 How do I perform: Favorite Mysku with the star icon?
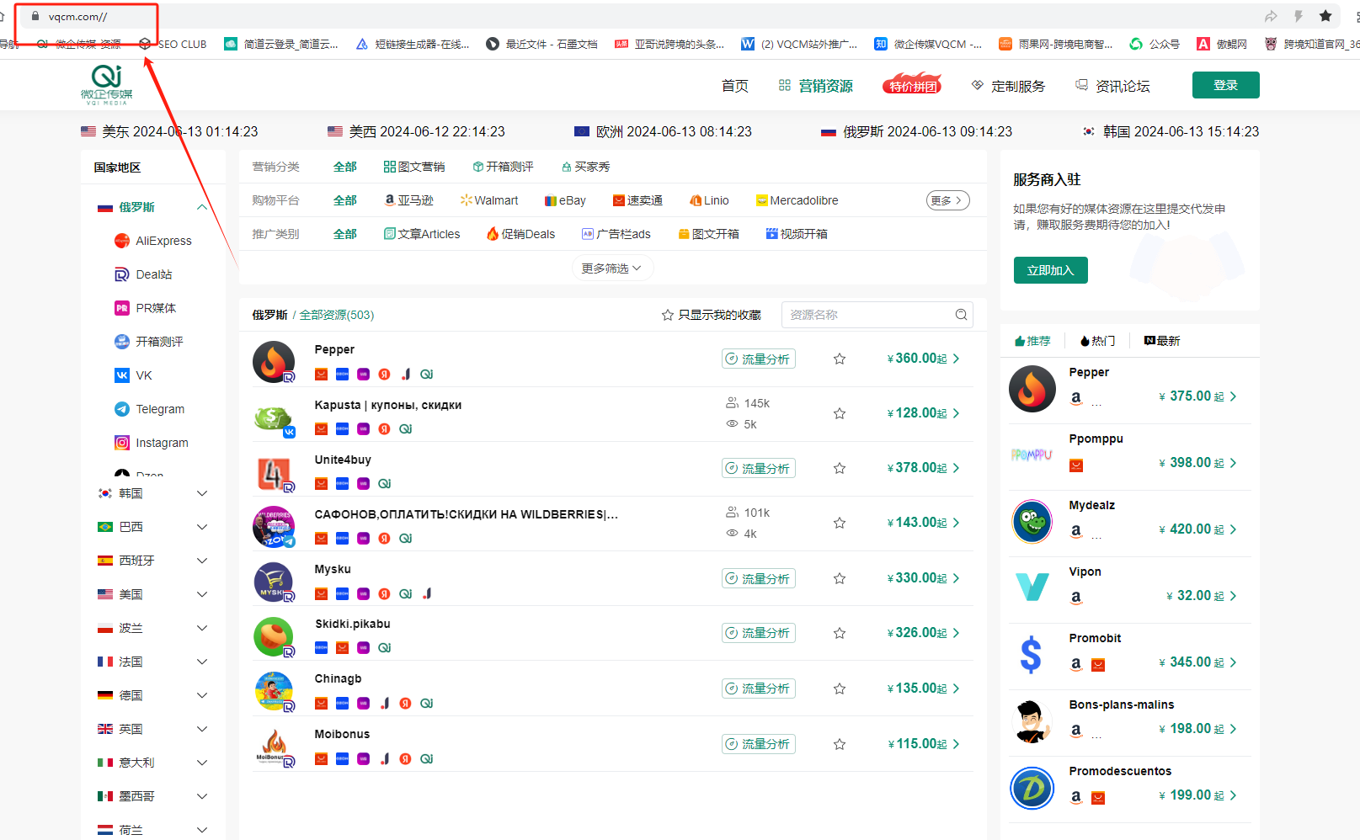pyautogui.click(x=840, y=578)
